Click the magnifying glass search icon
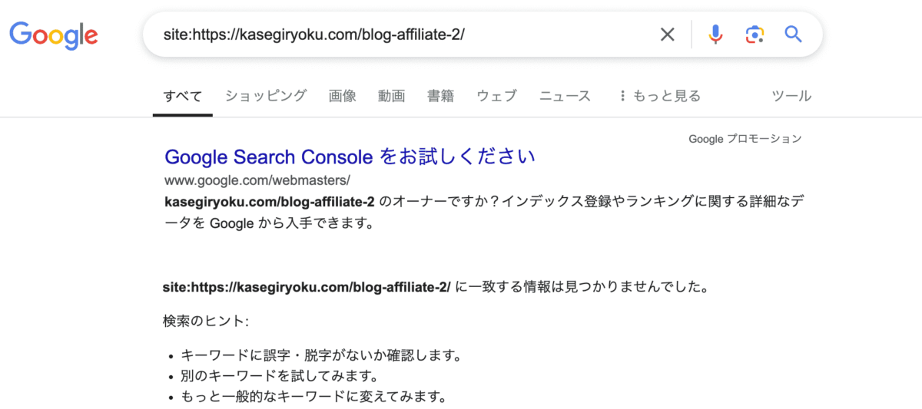 pos(793,35)
